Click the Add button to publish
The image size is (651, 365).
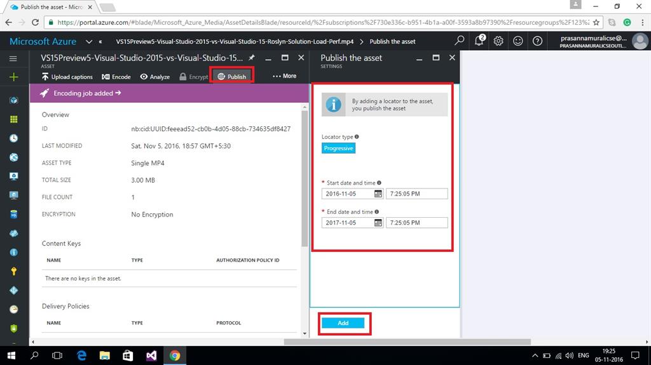[x=343, y=322]
